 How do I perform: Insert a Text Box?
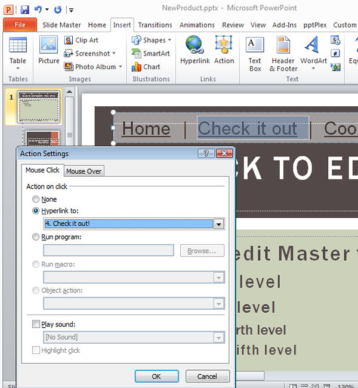click(255, 54)
